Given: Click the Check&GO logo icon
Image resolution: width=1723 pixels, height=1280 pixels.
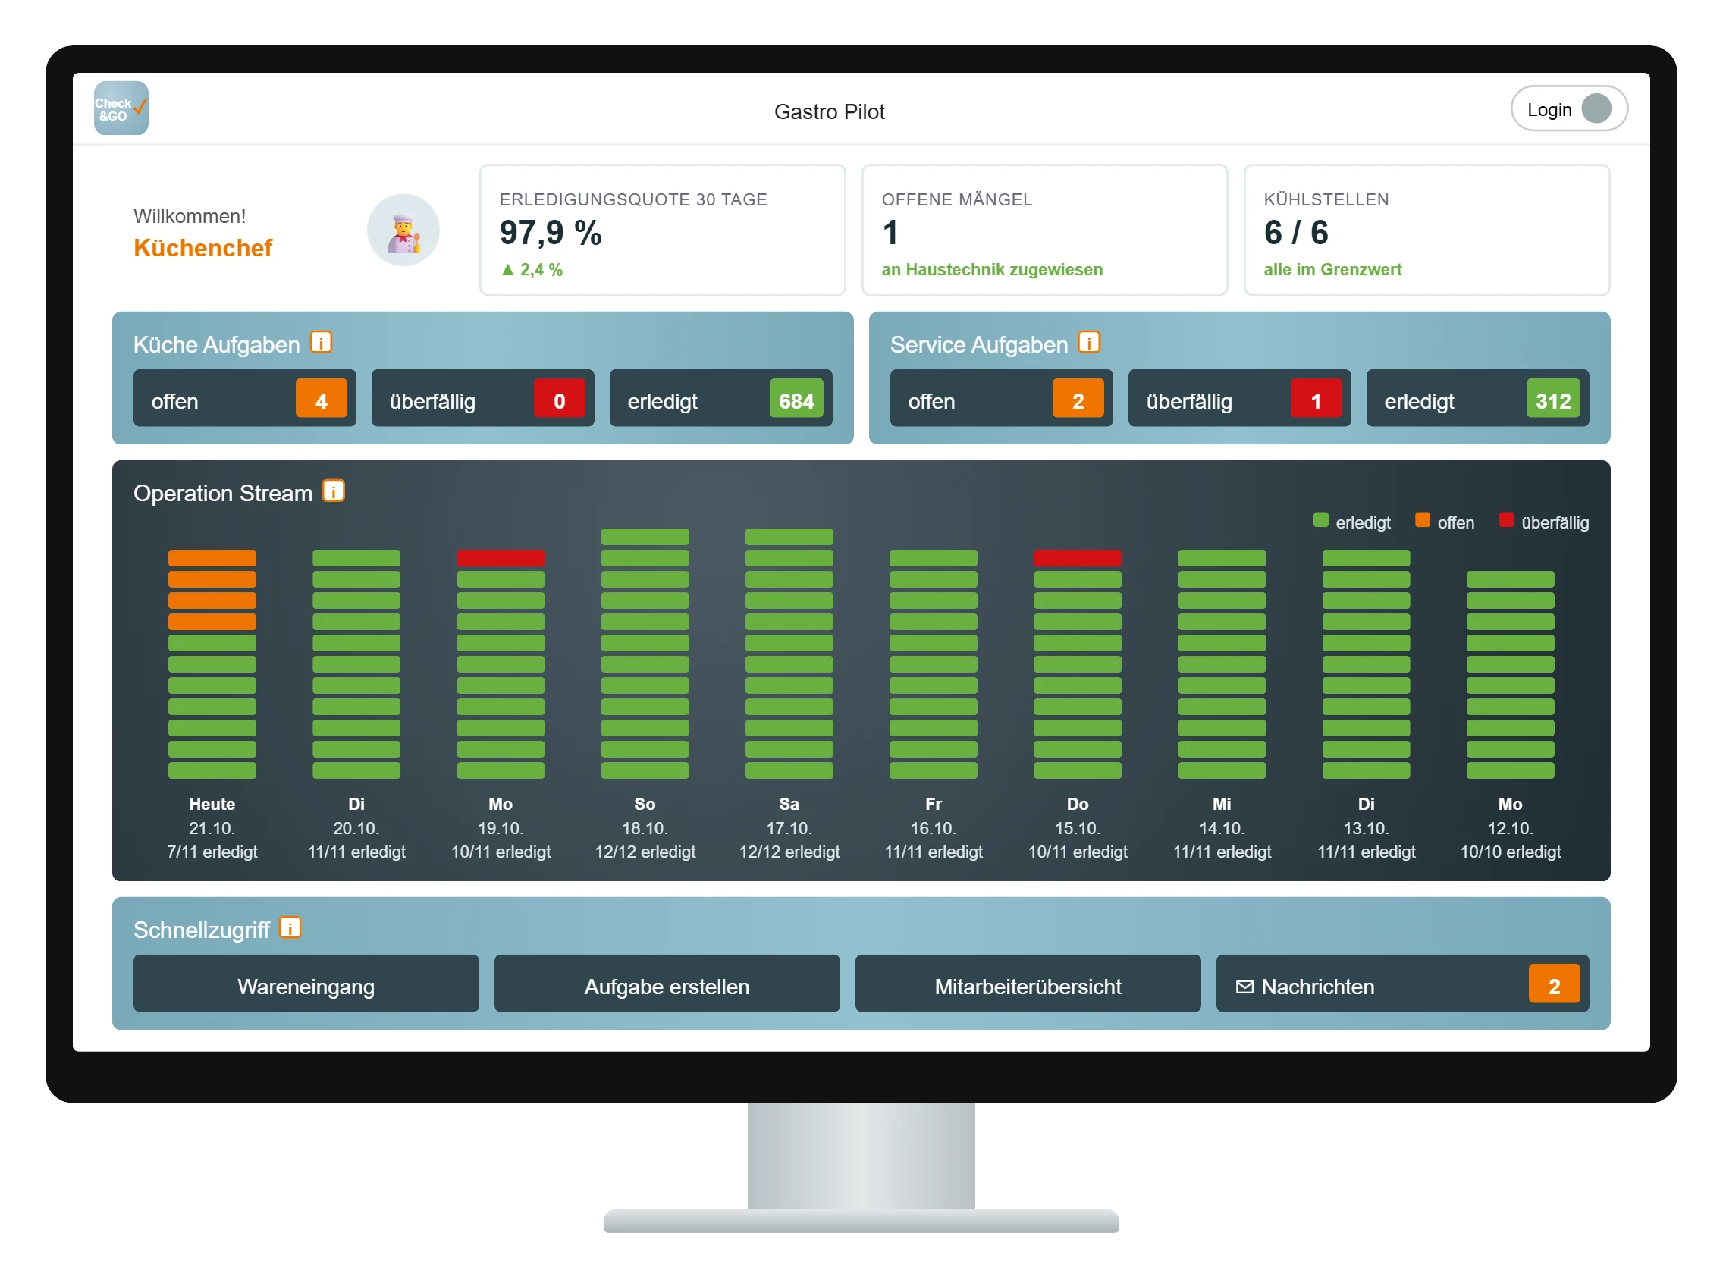Looking at the screenshot, I should (121, 108).
